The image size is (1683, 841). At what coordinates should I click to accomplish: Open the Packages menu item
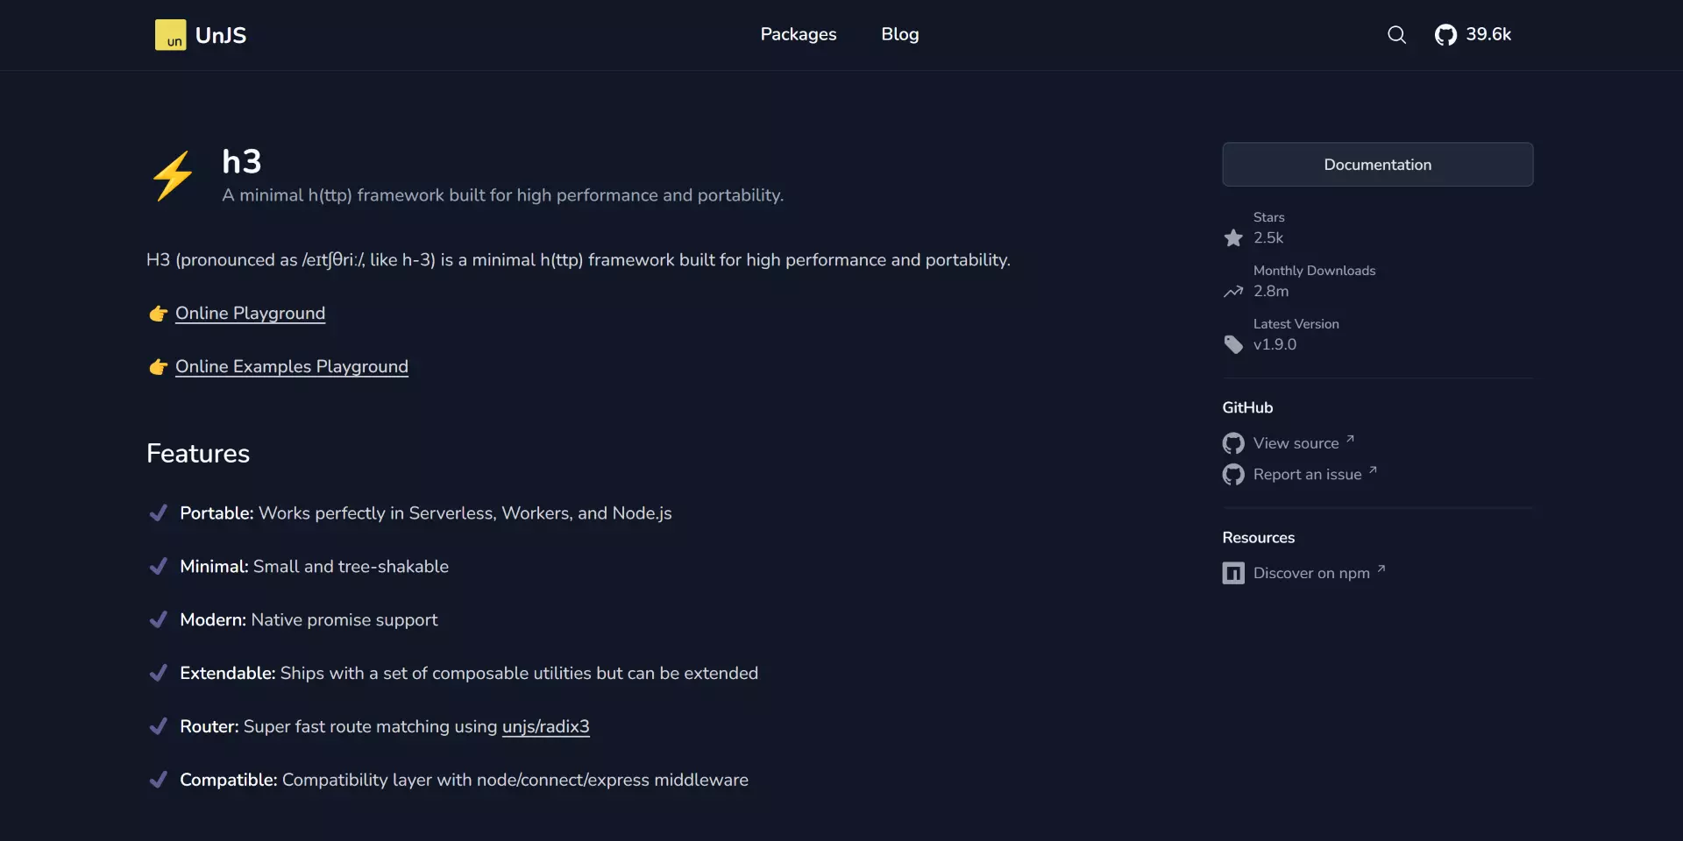pyautogui.click(x=798, y=35)
